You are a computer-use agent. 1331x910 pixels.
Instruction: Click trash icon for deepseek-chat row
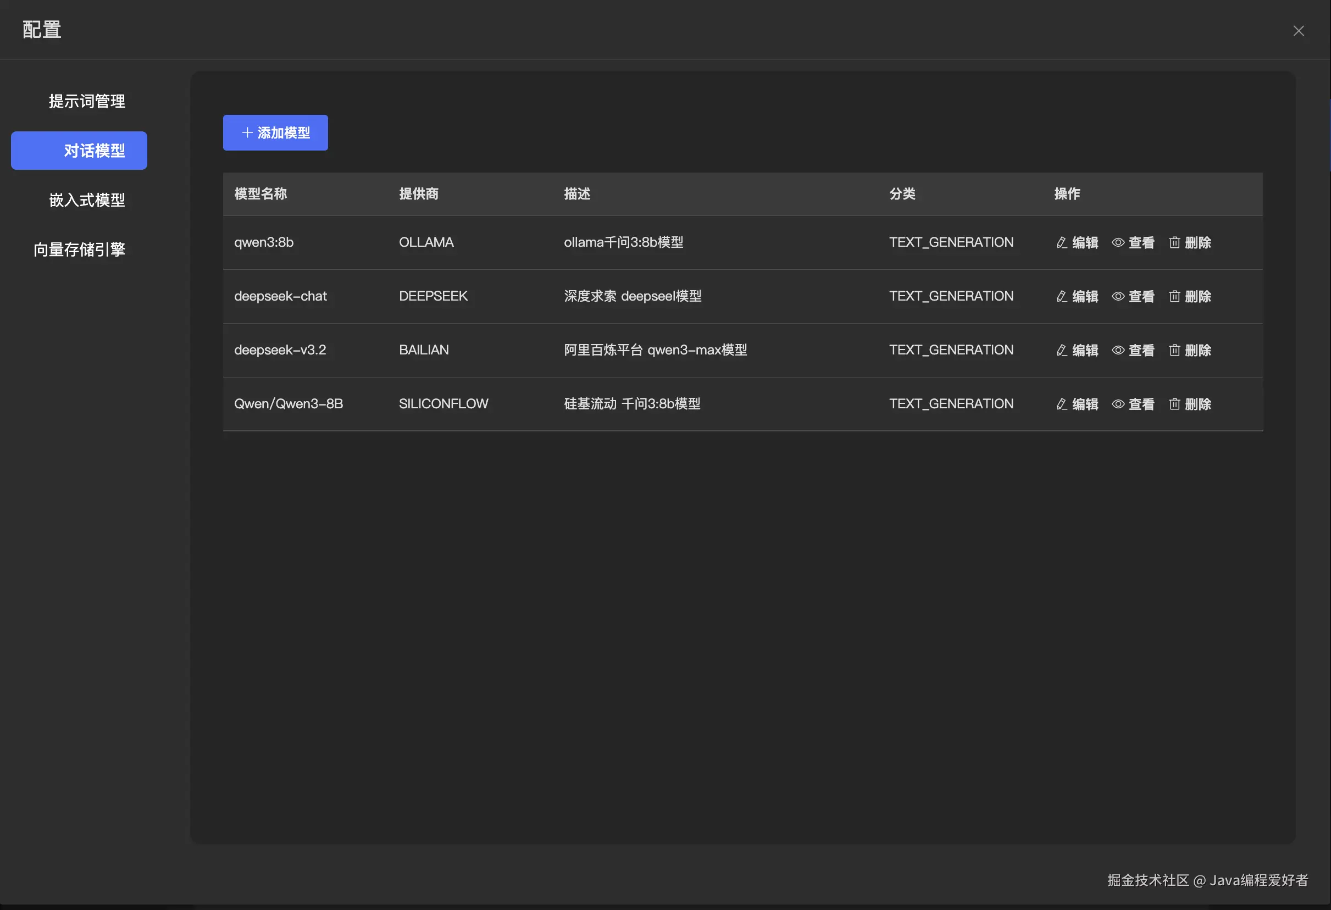(x=1174, y=297)
